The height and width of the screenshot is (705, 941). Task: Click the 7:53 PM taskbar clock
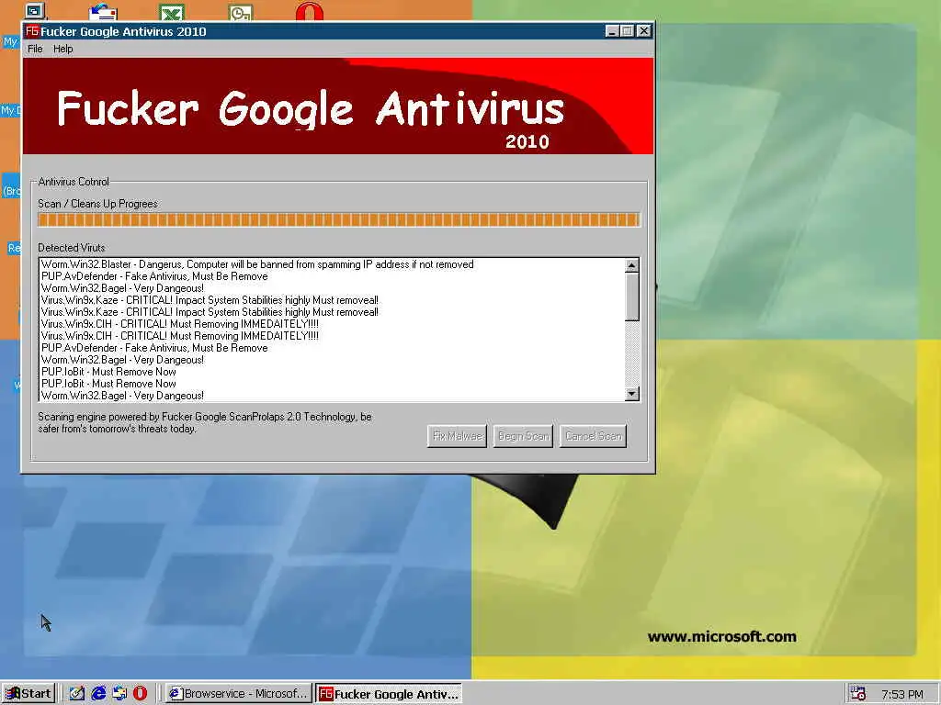902,694
